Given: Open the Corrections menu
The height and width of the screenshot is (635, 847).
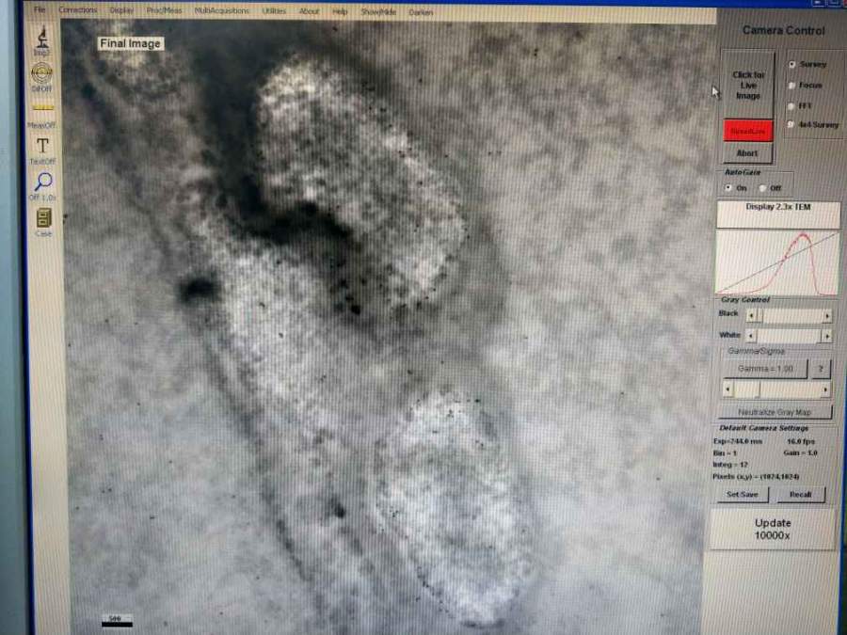Looking at the screenshot, I should click(x=78, y=9).
